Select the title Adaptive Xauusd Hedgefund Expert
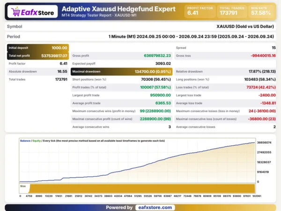281x211 pixels. [118, 9]
